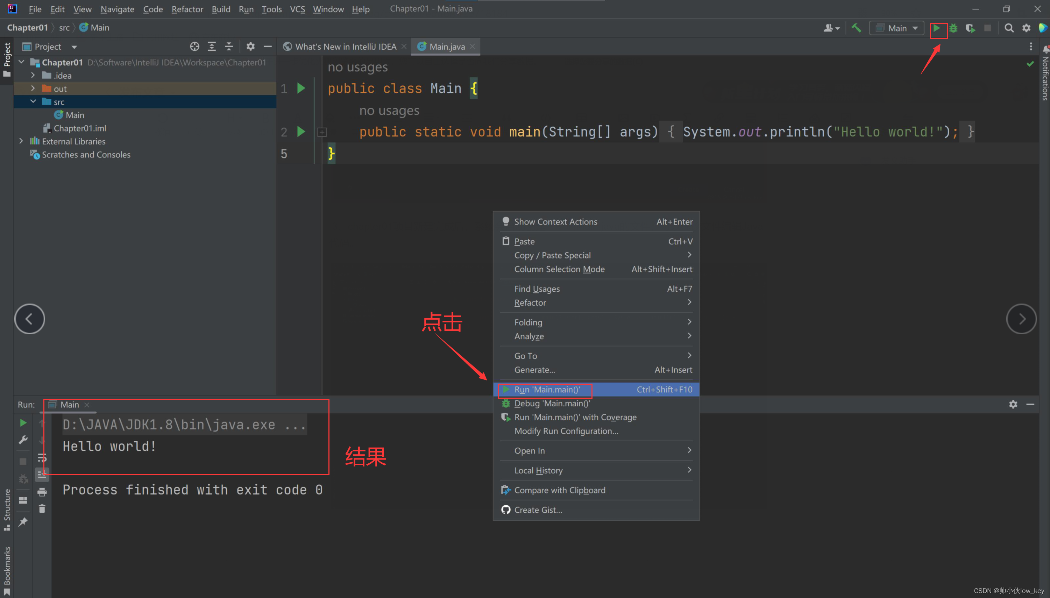The width and height of the screenshot is (1050, 598).
Task: Expand the out folder in tree
Action: coord(33,88)
